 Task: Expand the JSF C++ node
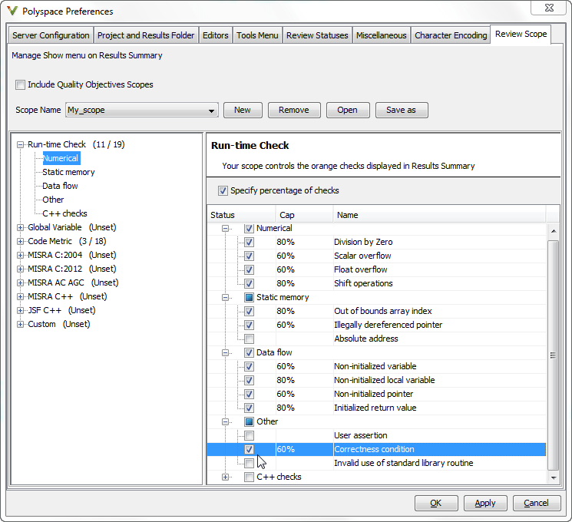coord(21,310)
